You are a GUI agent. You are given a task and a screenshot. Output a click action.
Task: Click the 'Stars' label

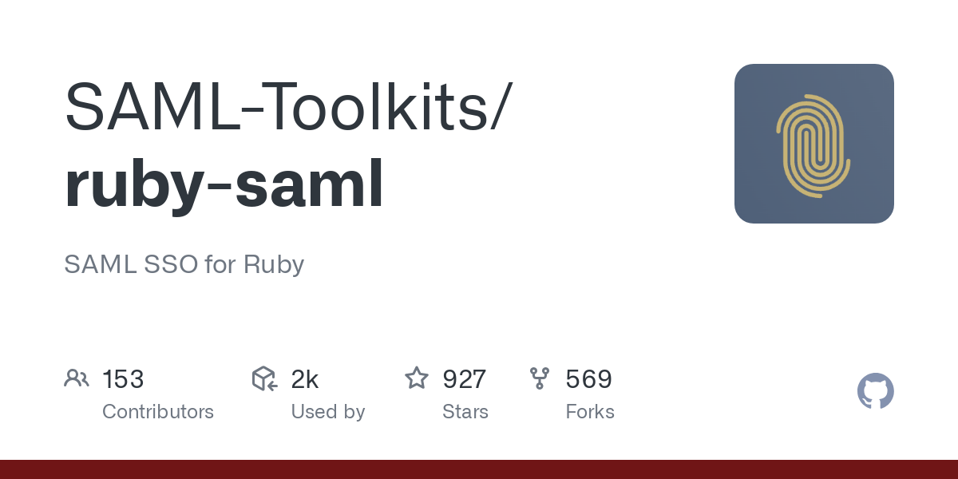[x=465, y=412]
